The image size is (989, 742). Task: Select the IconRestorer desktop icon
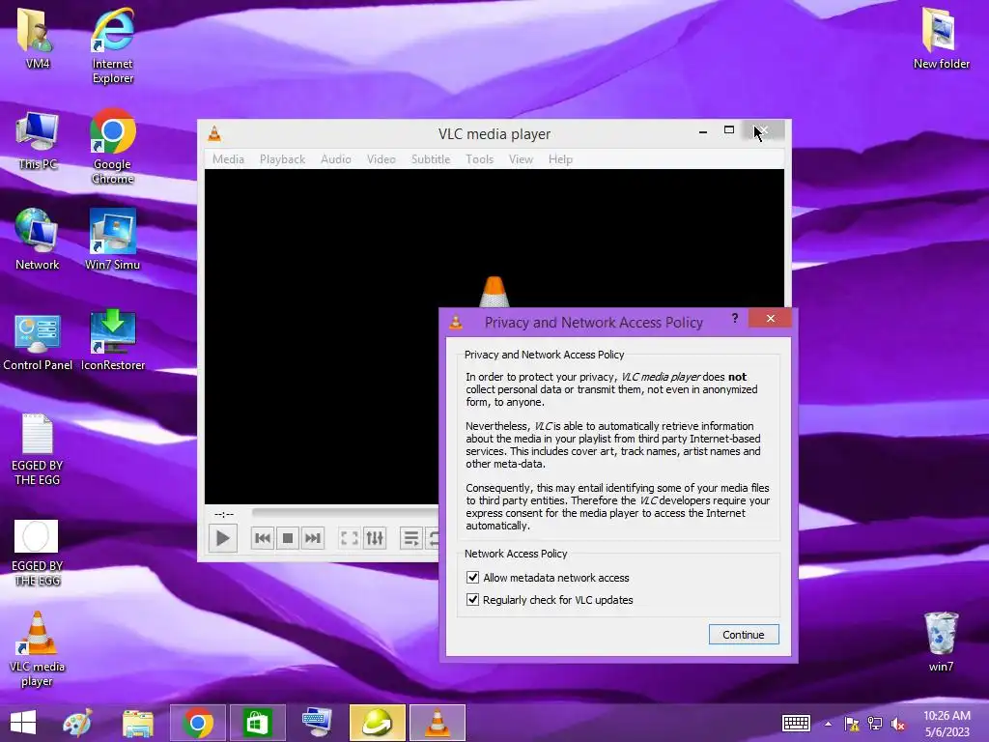(x=113, y=341)
